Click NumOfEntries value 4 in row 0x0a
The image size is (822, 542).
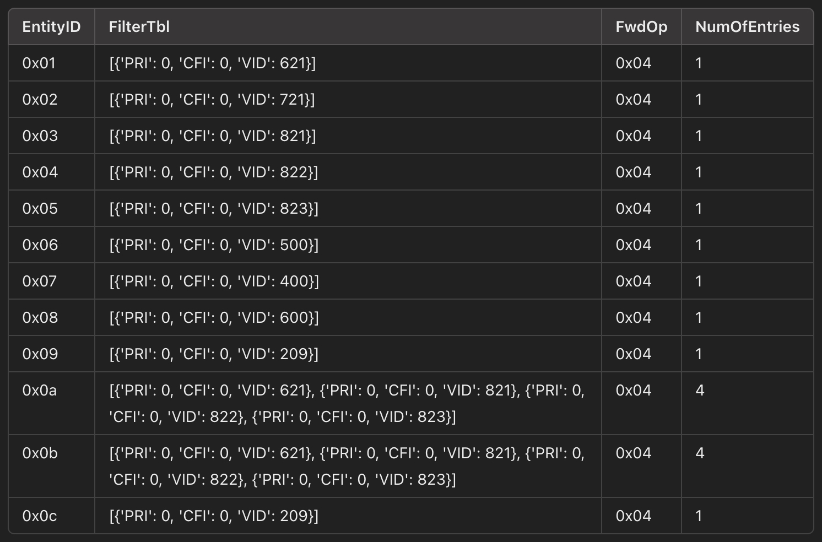[x=700, y=391]
